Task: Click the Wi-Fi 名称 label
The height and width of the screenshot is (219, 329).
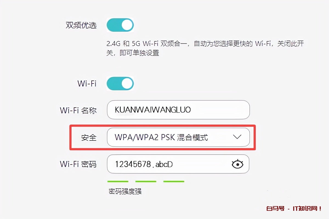Action: [x=78, y=110]
